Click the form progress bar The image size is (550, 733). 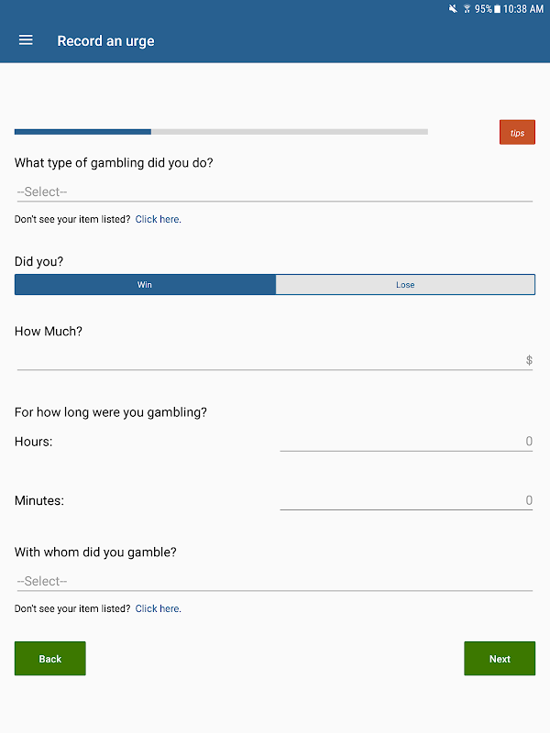click(221, 132)
